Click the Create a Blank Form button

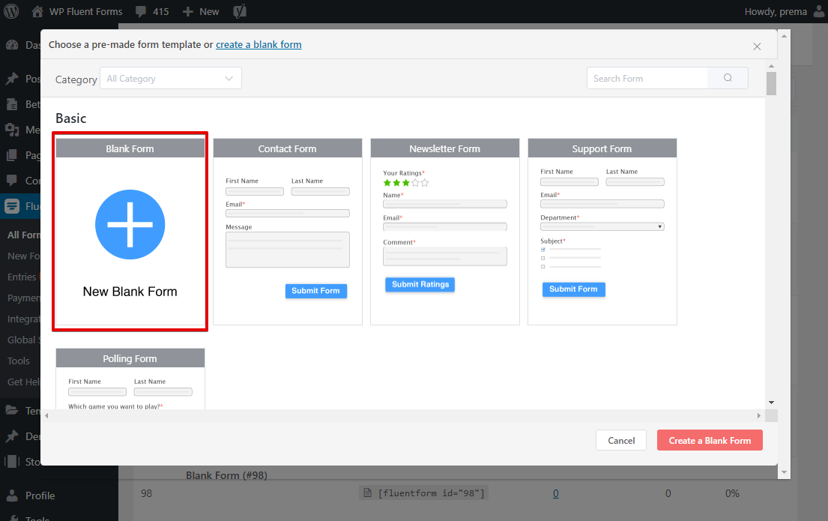point(710,440)
